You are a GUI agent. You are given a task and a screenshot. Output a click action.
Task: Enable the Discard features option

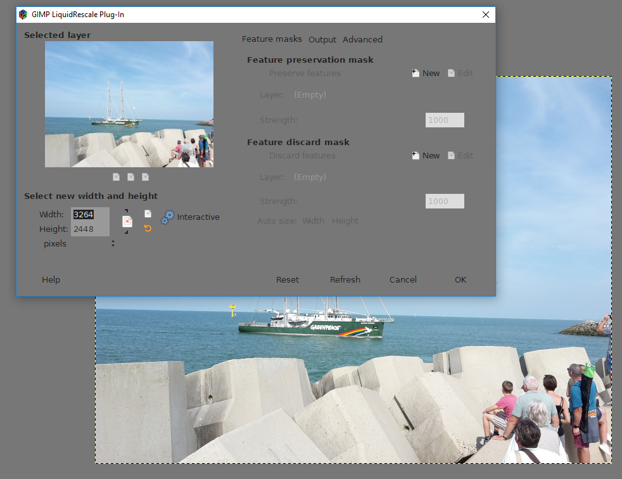tap(302, 156)
